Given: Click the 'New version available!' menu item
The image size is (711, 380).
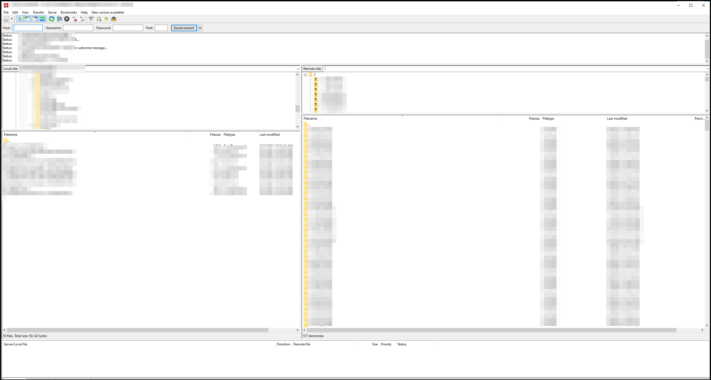Looking at the screenshot, I should pos(108,12).
